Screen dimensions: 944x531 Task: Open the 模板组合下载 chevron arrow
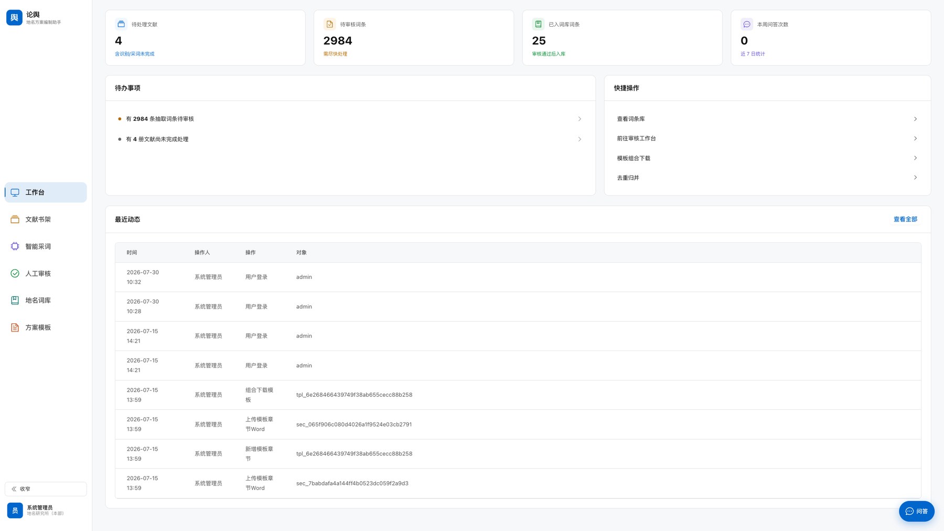click(915, 158)
